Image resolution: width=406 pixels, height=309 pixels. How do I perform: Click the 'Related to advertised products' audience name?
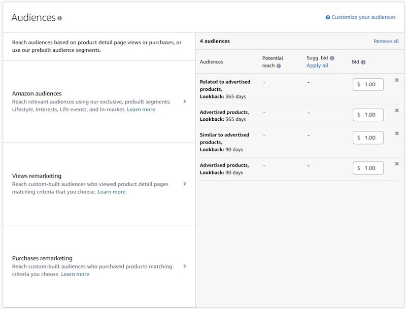(225, 85)
